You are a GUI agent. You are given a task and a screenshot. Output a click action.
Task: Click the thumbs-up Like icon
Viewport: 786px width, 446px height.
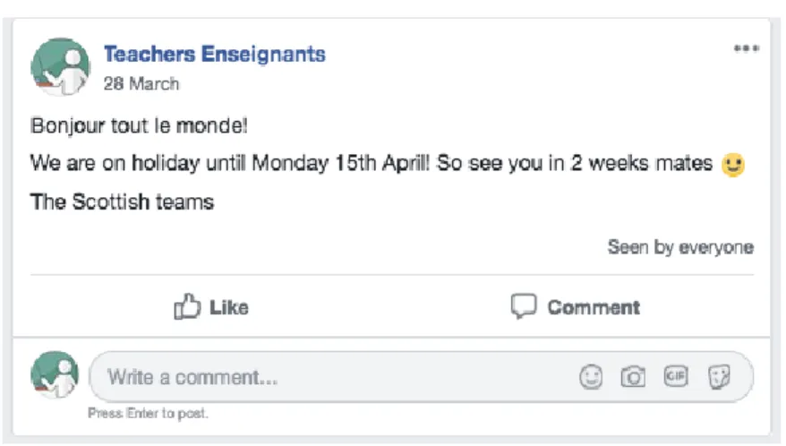pyautogui.click(x=187, y=306)
